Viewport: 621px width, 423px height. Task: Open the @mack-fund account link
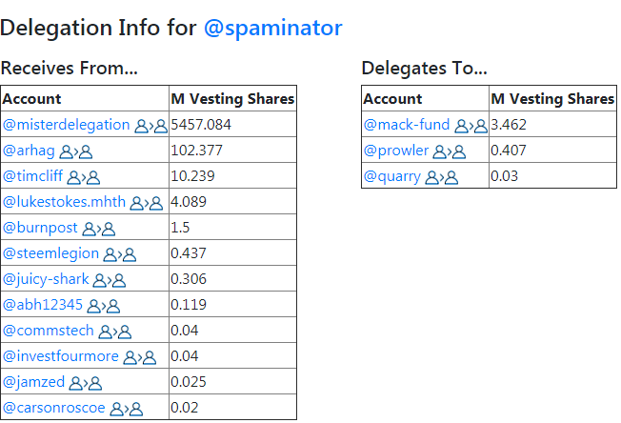click(407, 125)
